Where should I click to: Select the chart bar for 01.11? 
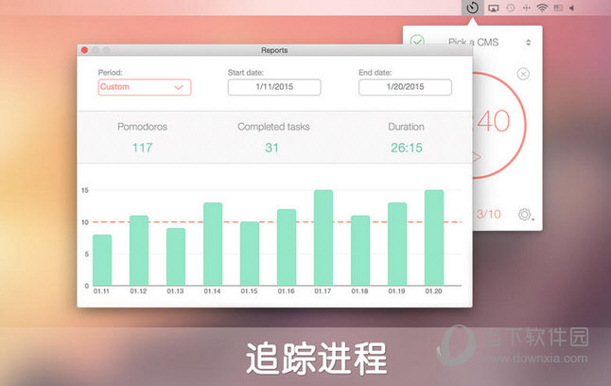102,260
